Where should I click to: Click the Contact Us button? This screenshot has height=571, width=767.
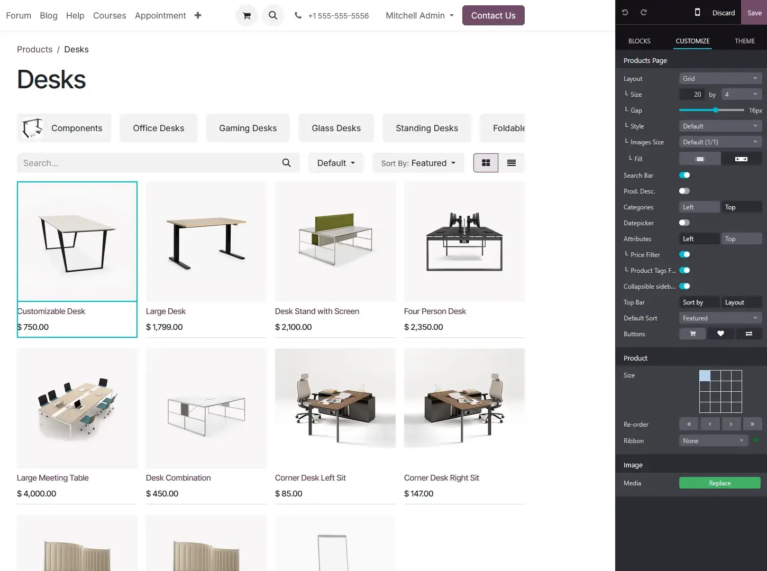click(x=493, y=15)
